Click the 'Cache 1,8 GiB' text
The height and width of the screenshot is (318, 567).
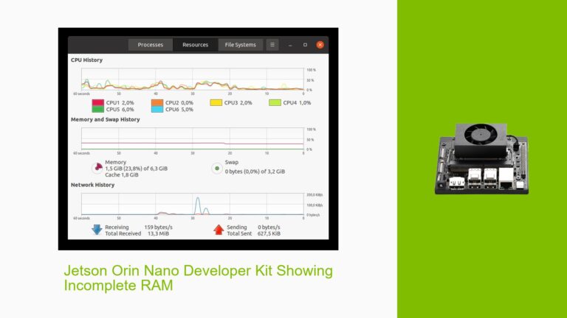[122, 175]
